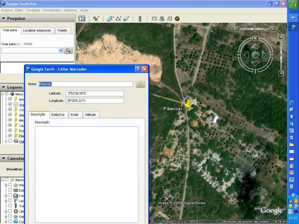299x224 pixels.
Task: Click the zoom slider handle
Action: [281, 55]
